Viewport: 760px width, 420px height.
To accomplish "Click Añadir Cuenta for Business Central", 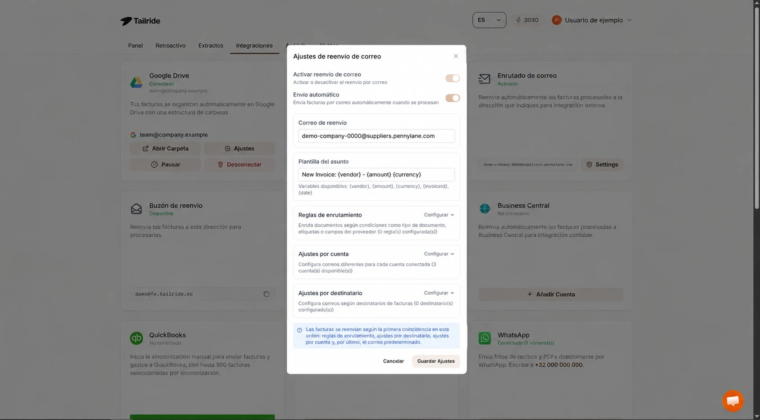I will (551, 294).
